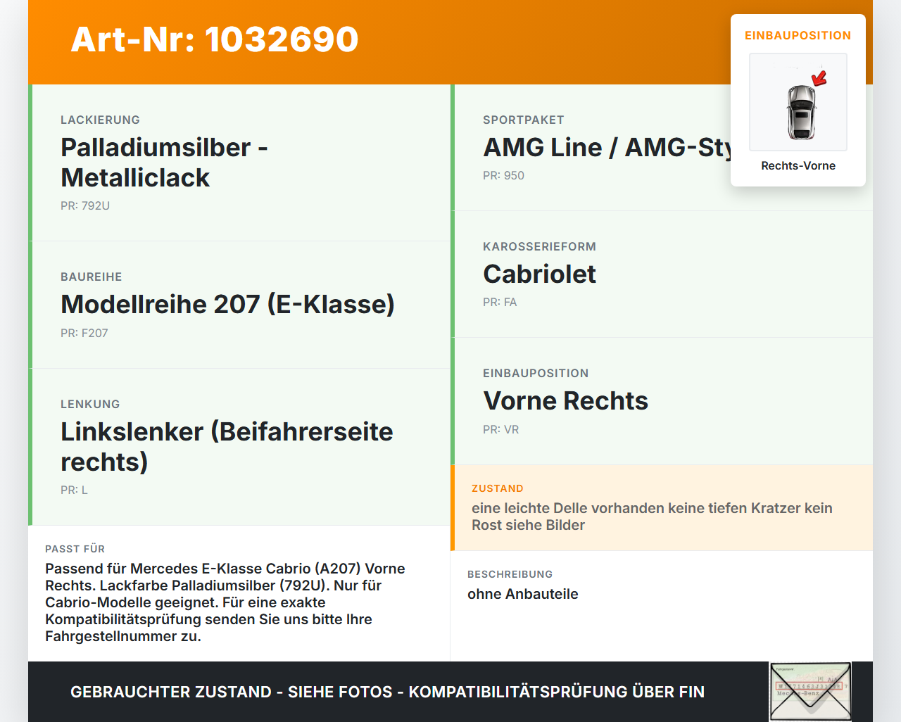The image size is (901, 722).
Task: Click the PR: 950 code
Action: pyautogui.click(x=503, y=176)
